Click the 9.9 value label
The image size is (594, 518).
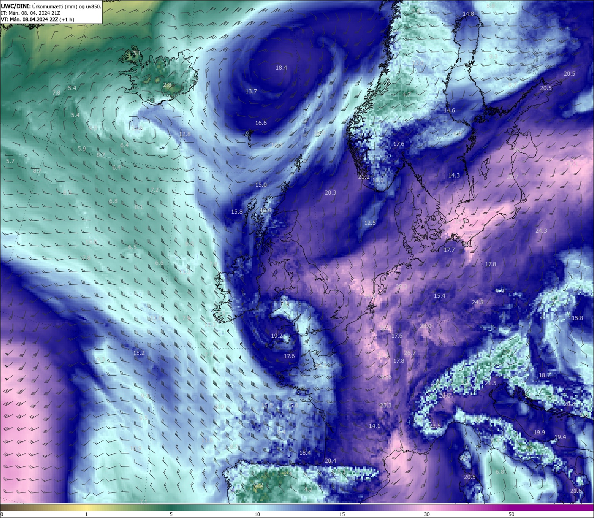(500, 291)
